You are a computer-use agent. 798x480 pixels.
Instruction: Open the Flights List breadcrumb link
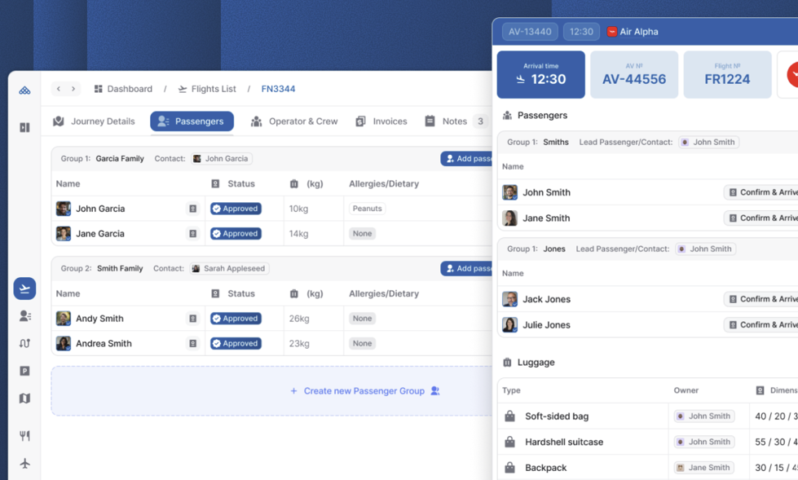207,89
